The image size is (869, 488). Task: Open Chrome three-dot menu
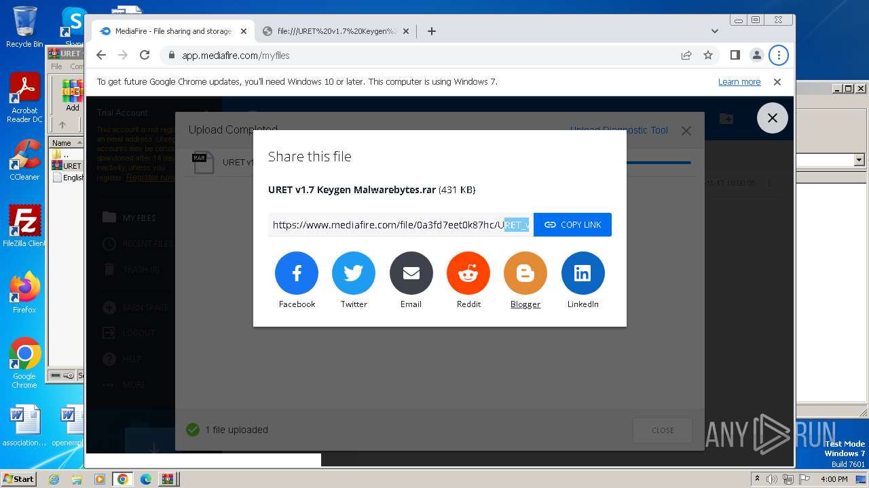pos(779,56)
